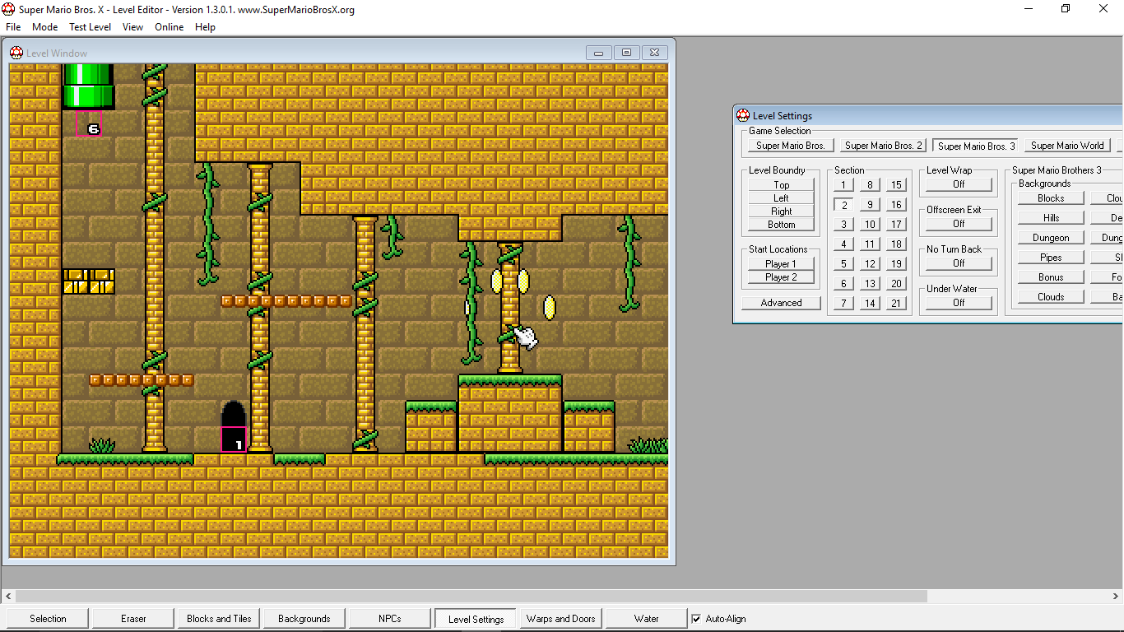
Task: Switch to section 15
Action: [896, 185]
